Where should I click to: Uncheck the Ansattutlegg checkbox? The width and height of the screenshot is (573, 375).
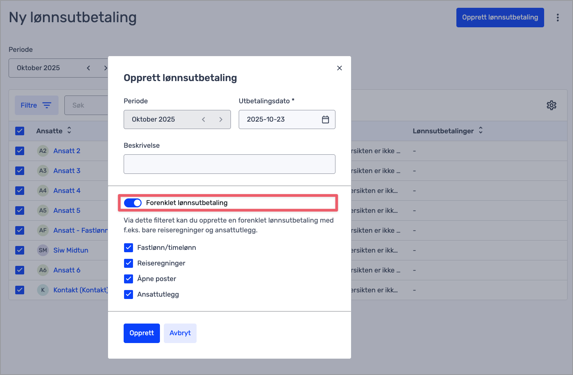point(129,294)
